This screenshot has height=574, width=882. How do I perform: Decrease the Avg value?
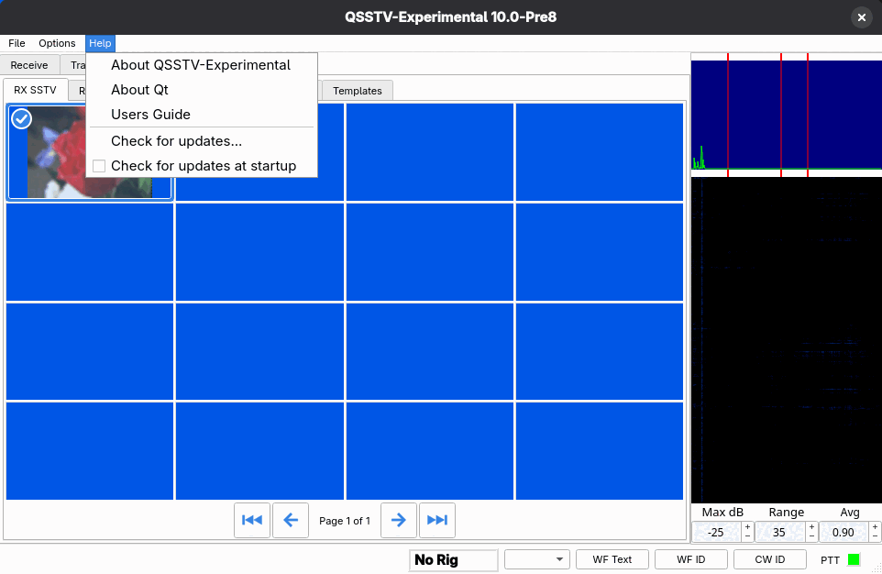[876, 536]
